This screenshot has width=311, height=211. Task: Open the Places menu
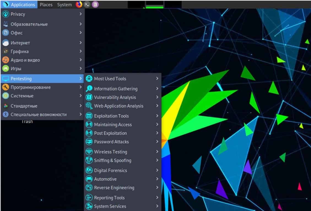(x=46, y=5)
